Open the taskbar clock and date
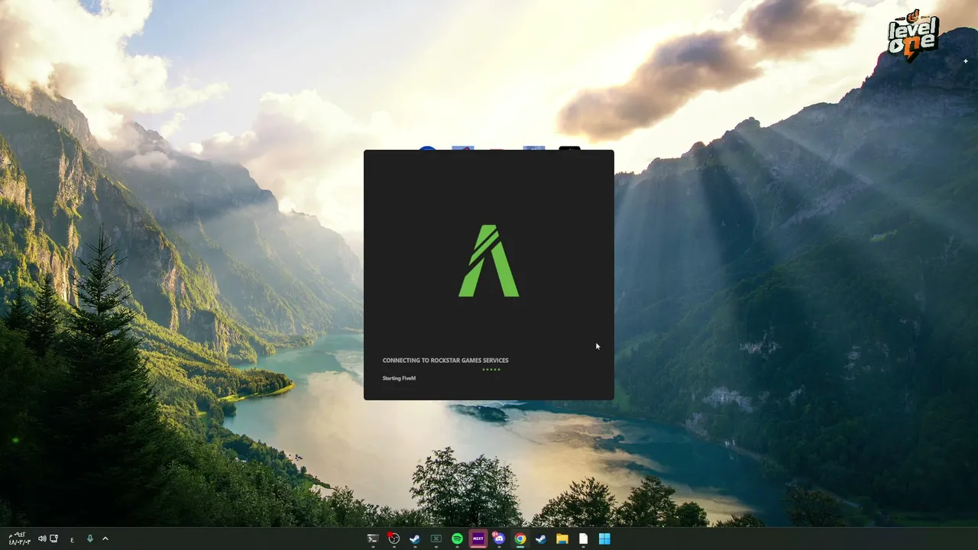 [x=19, y=539]
